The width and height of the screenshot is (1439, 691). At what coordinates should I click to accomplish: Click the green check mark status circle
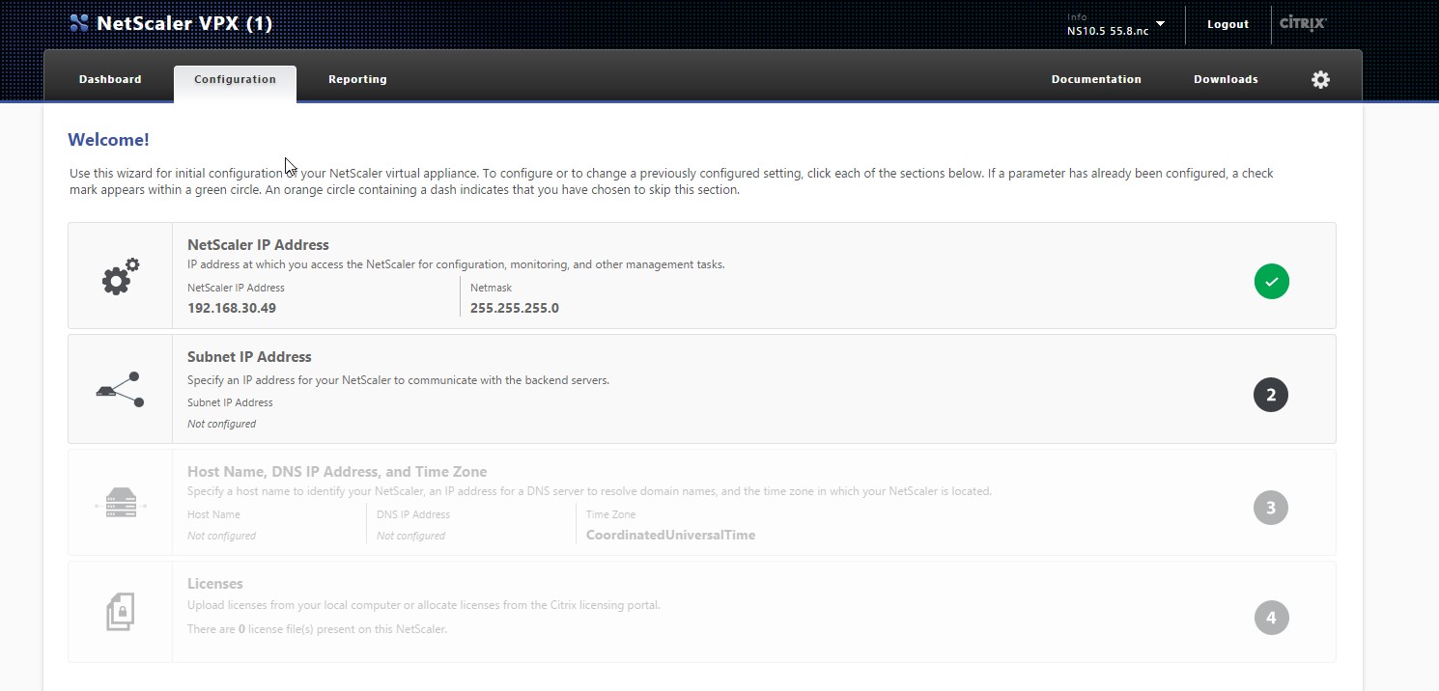[1271, 282]
